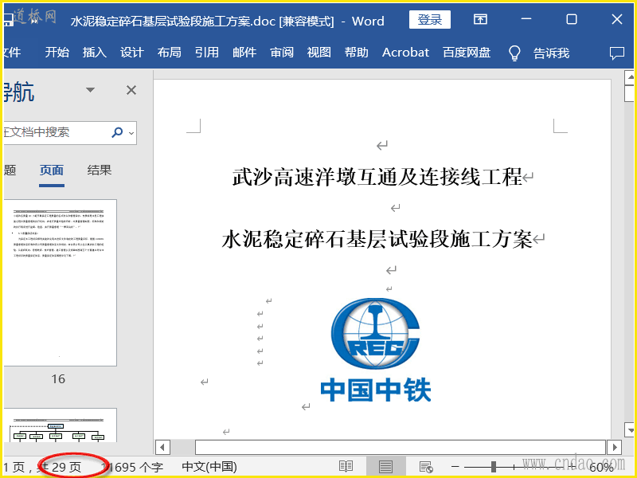Click the 29 页 page count indicator
Viewport: 637px width, 478px height.
coord(60,467)
